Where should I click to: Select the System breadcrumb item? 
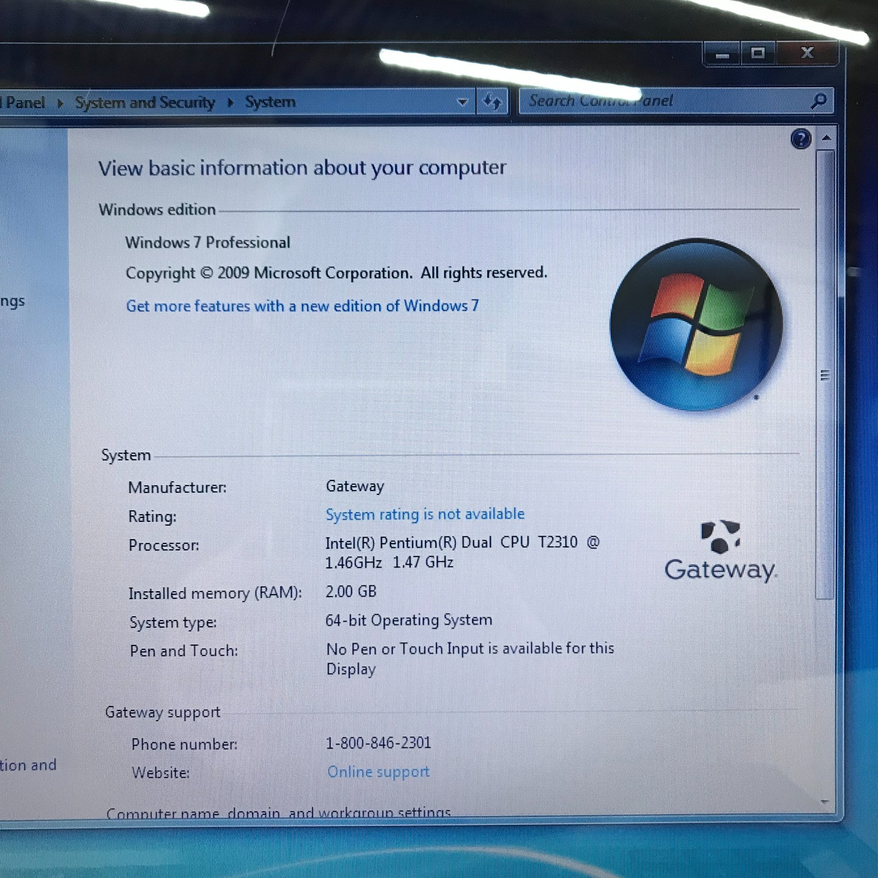(270, 102)
